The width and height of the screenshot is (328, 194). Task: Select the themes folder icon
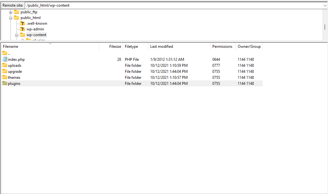point(5,77)
